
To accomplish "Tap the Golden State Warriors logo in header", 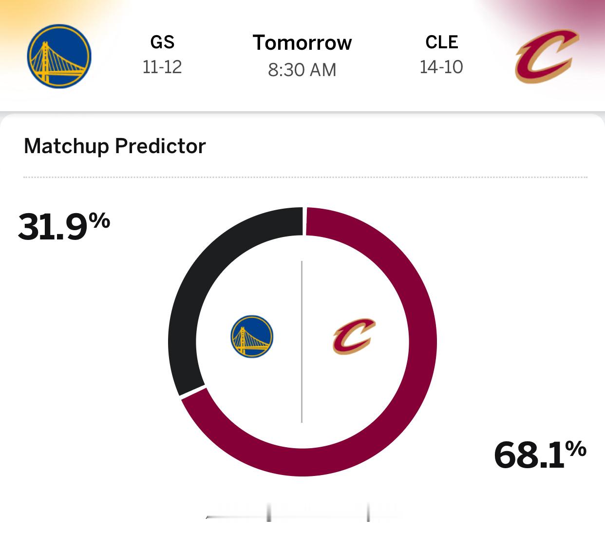I will click(59, 57).
